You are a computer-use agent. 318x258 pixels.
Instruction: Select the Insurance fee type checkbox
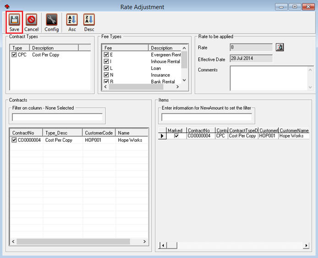(x=106, y=75)
